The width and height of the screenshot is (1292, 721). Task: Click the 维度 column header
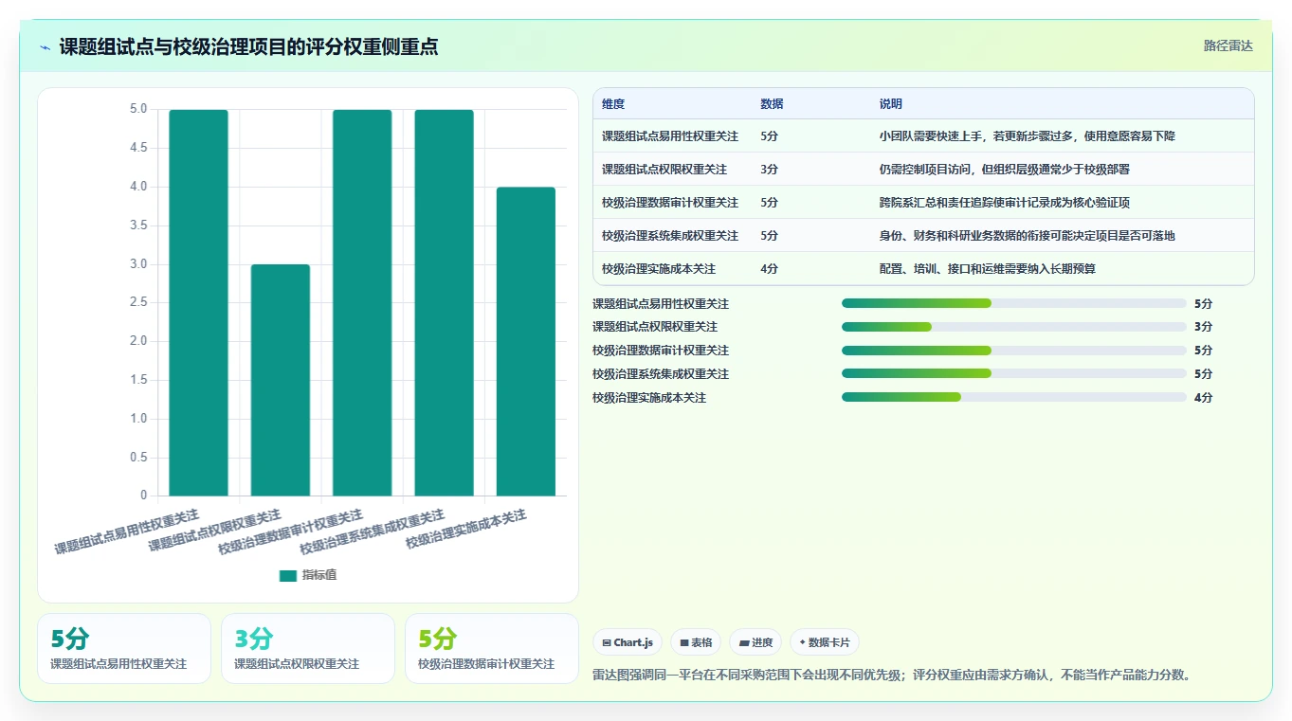pos(613,104)
